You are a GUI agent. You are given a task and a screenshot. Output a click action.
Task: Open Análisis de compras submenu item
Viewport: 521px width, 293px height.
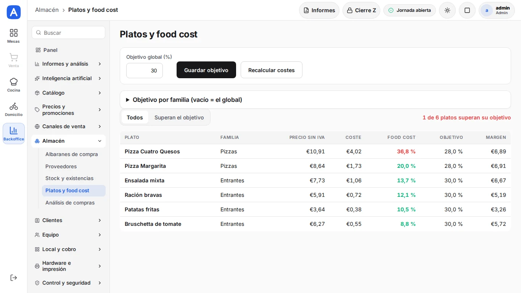[70, 203]
